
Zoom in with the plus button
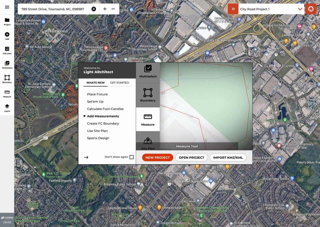[105, 9]
